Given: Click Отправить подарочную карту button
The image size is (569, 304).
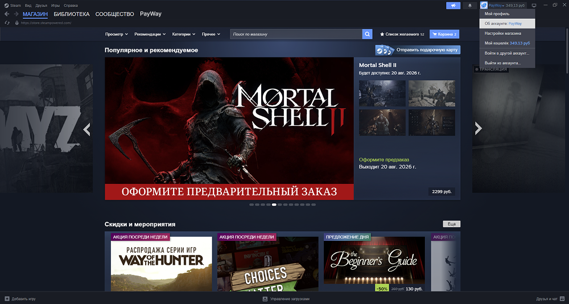Looking at the screenshot, I should click(418, 50).
